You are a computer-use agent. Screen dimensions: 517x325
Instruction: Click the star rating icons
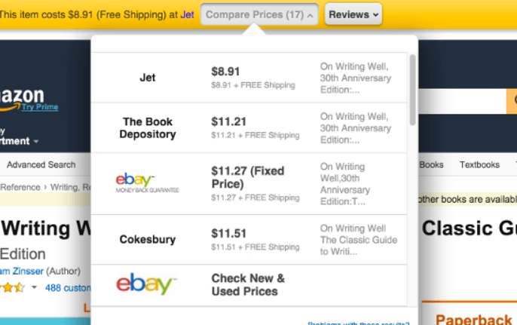13,288
